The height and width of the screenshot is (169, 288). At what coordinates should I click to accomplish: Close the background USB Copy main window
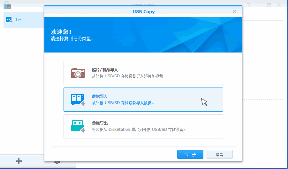tap(279, 5)
